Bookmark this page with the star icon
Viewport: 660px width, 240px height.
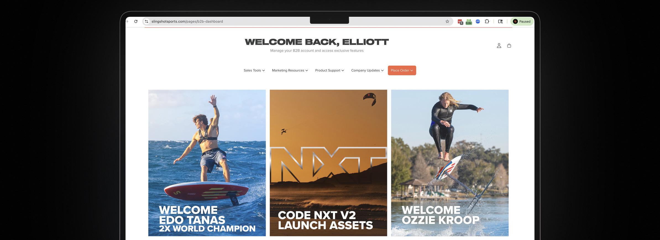pos(447,22)
